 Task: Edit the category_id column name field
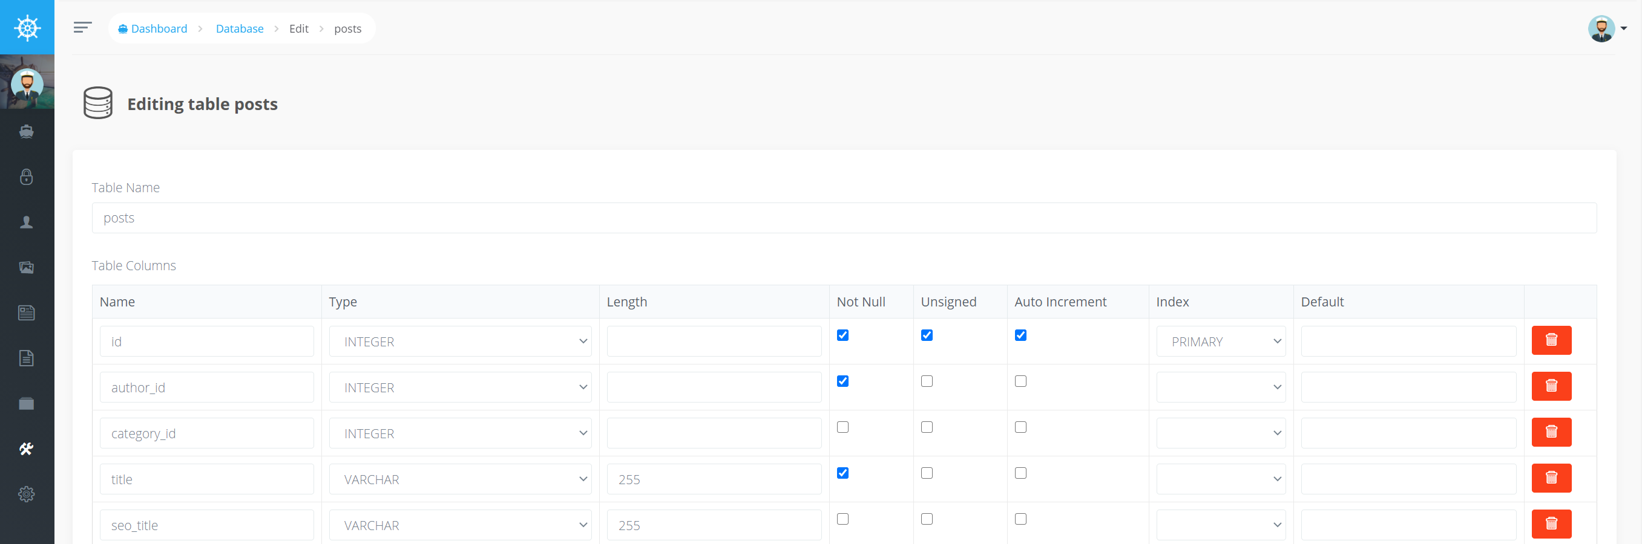click(x=206, y=433)
